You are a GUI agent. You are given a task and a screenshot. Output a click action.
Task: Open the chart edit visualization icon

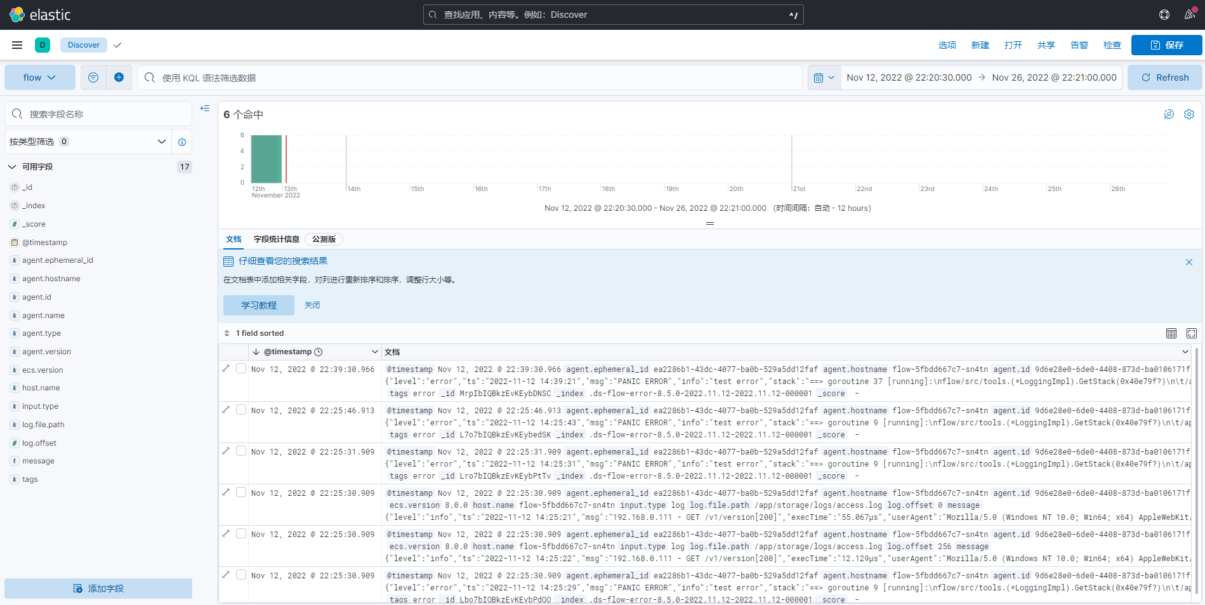[x=1169, y=114]
